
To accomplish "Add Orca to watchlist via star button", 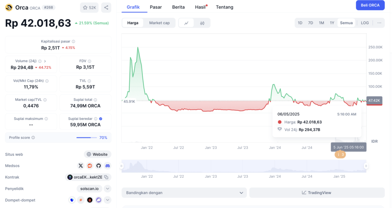I will tap(89, 8).
